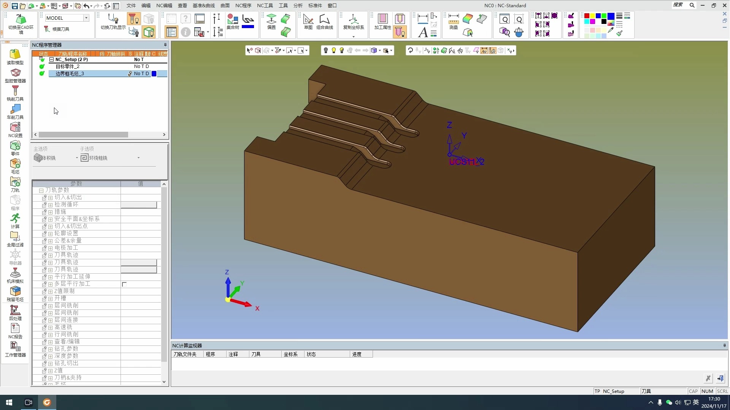Open the NC程序 menu
The width and height of the screenshot is (730, 410).
(x=243, y=5)
